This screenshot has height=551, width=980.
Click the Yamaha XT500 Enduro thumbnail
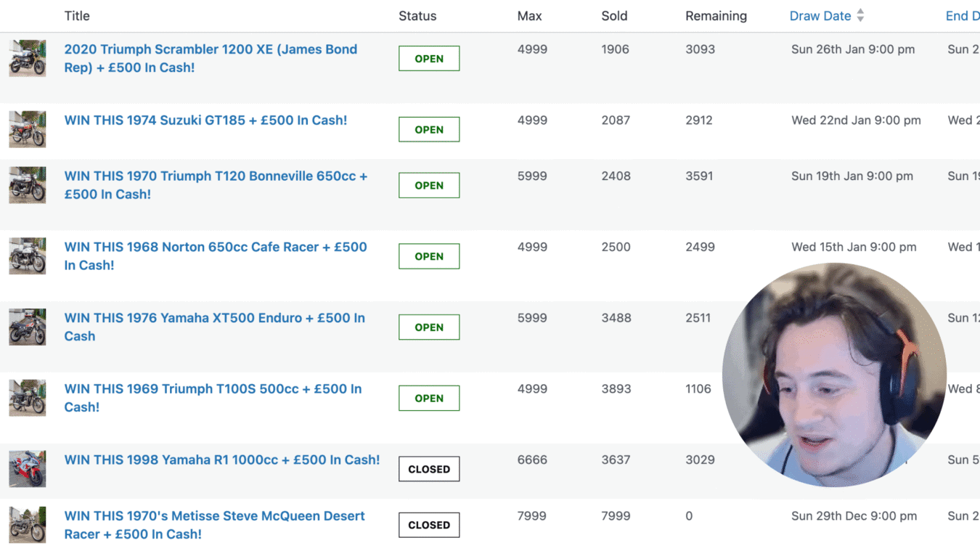click(x=28, y=327)
